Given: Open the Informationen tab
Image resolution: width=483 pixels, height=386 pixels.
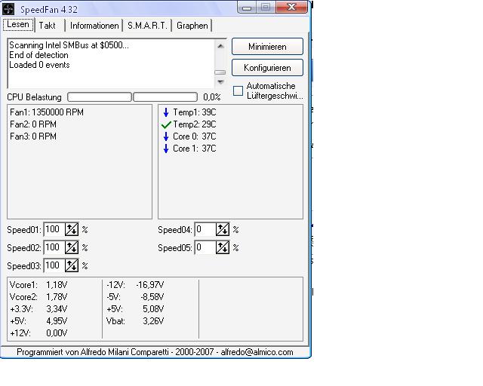Looking at the screenshot, I should click(x=94, y=26).
